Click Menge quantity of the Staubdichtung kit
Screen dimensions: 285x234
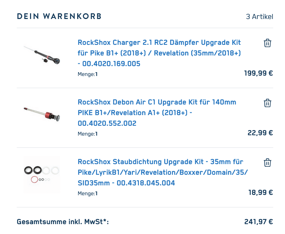pyautogui.click(x=88, y=193)
